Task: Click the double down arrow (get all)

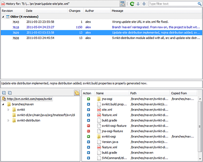Action: click(x=144, y=4)
